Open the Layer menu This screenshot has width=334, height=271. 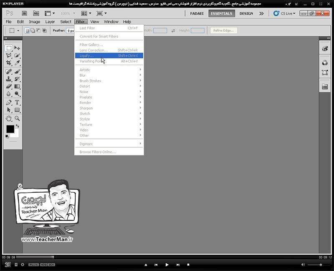click(x=50, y=22)
